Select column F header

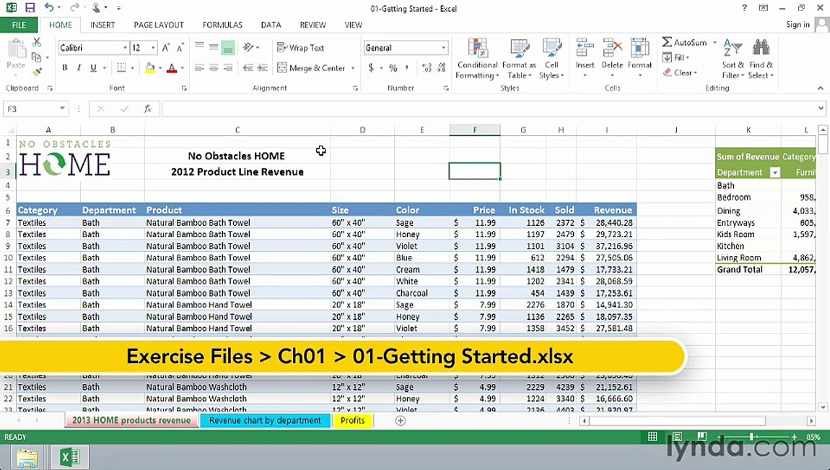pos(475,130)
